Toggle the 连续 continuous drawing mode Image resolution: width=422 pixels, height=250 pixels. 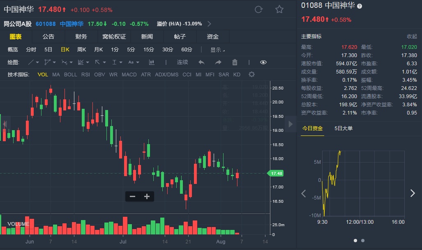coord(182,62)
